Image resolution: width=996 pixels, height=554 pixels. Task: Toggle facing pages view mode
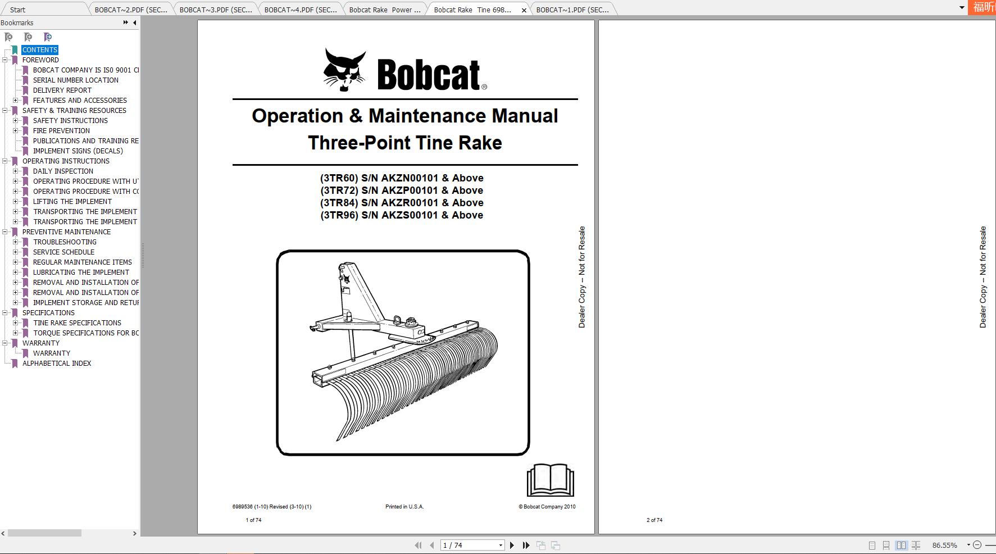click(901, 545)
